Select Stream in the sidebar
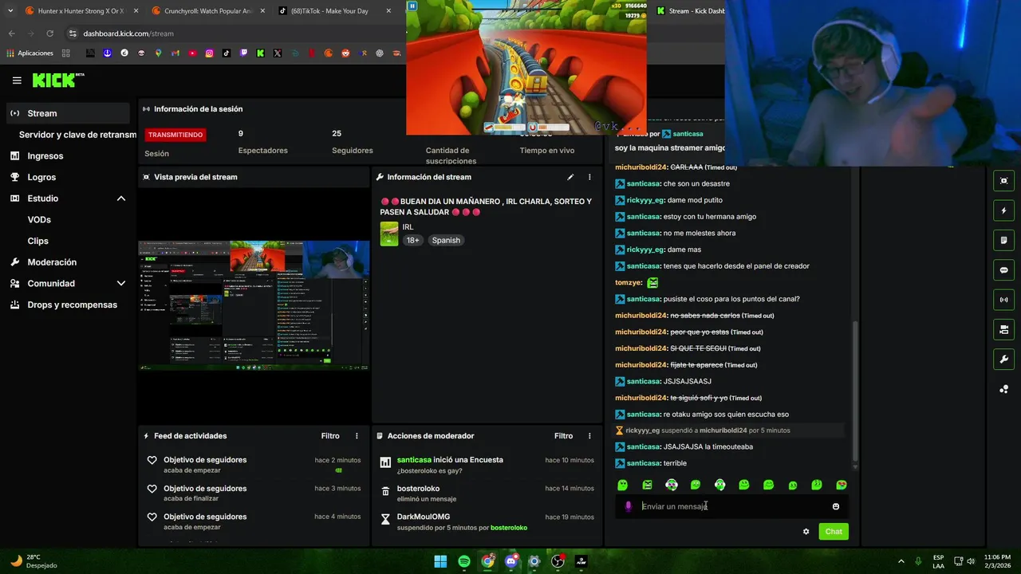The image size is (1021, 574). pyautogui.click(x=68, y=113)
